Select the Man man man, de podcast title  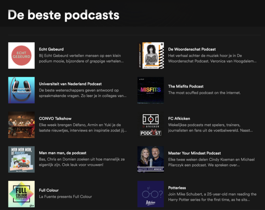[x=63, y=153]
